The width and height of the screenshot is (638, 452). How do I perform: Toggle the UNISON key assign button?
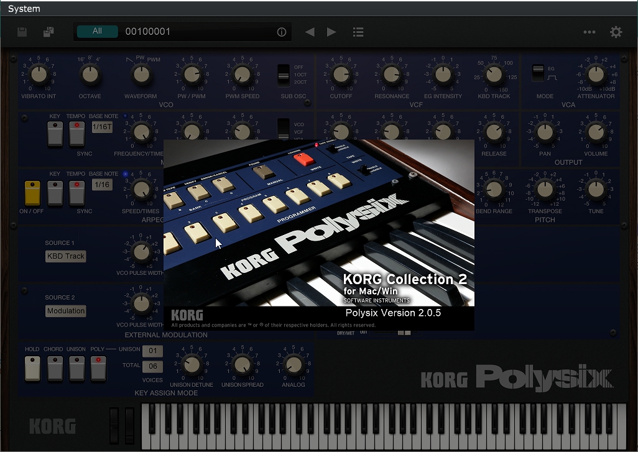(x=76, y=368)
